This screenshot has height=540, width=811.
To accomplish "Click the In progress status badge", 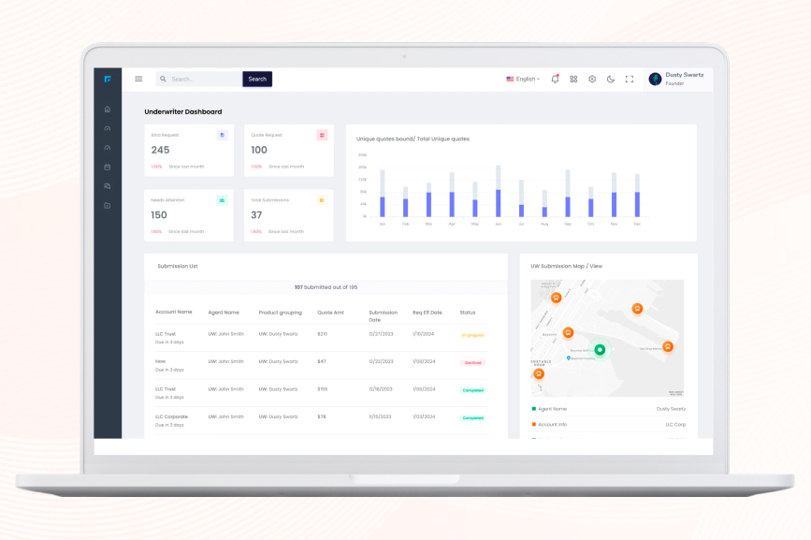I will (x=472, y=334).
